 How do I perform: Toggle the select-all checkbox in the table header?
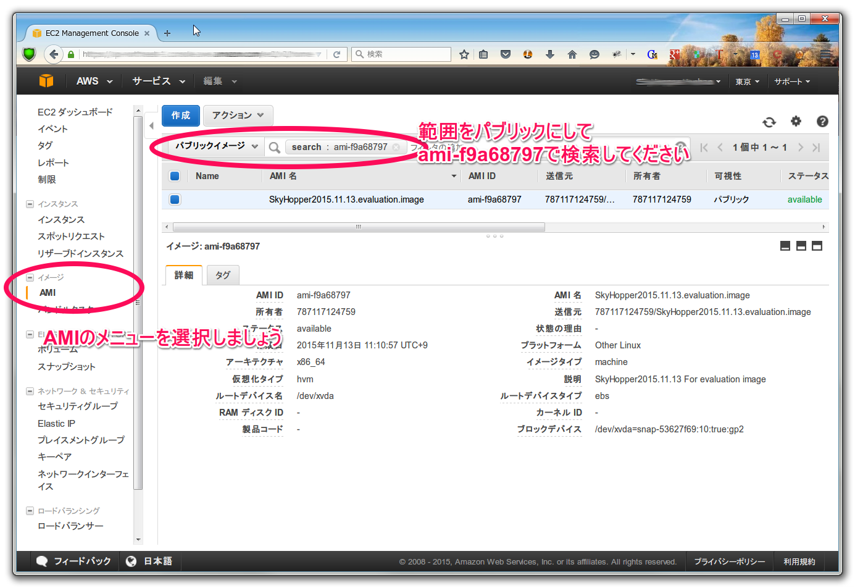(175, 176)
